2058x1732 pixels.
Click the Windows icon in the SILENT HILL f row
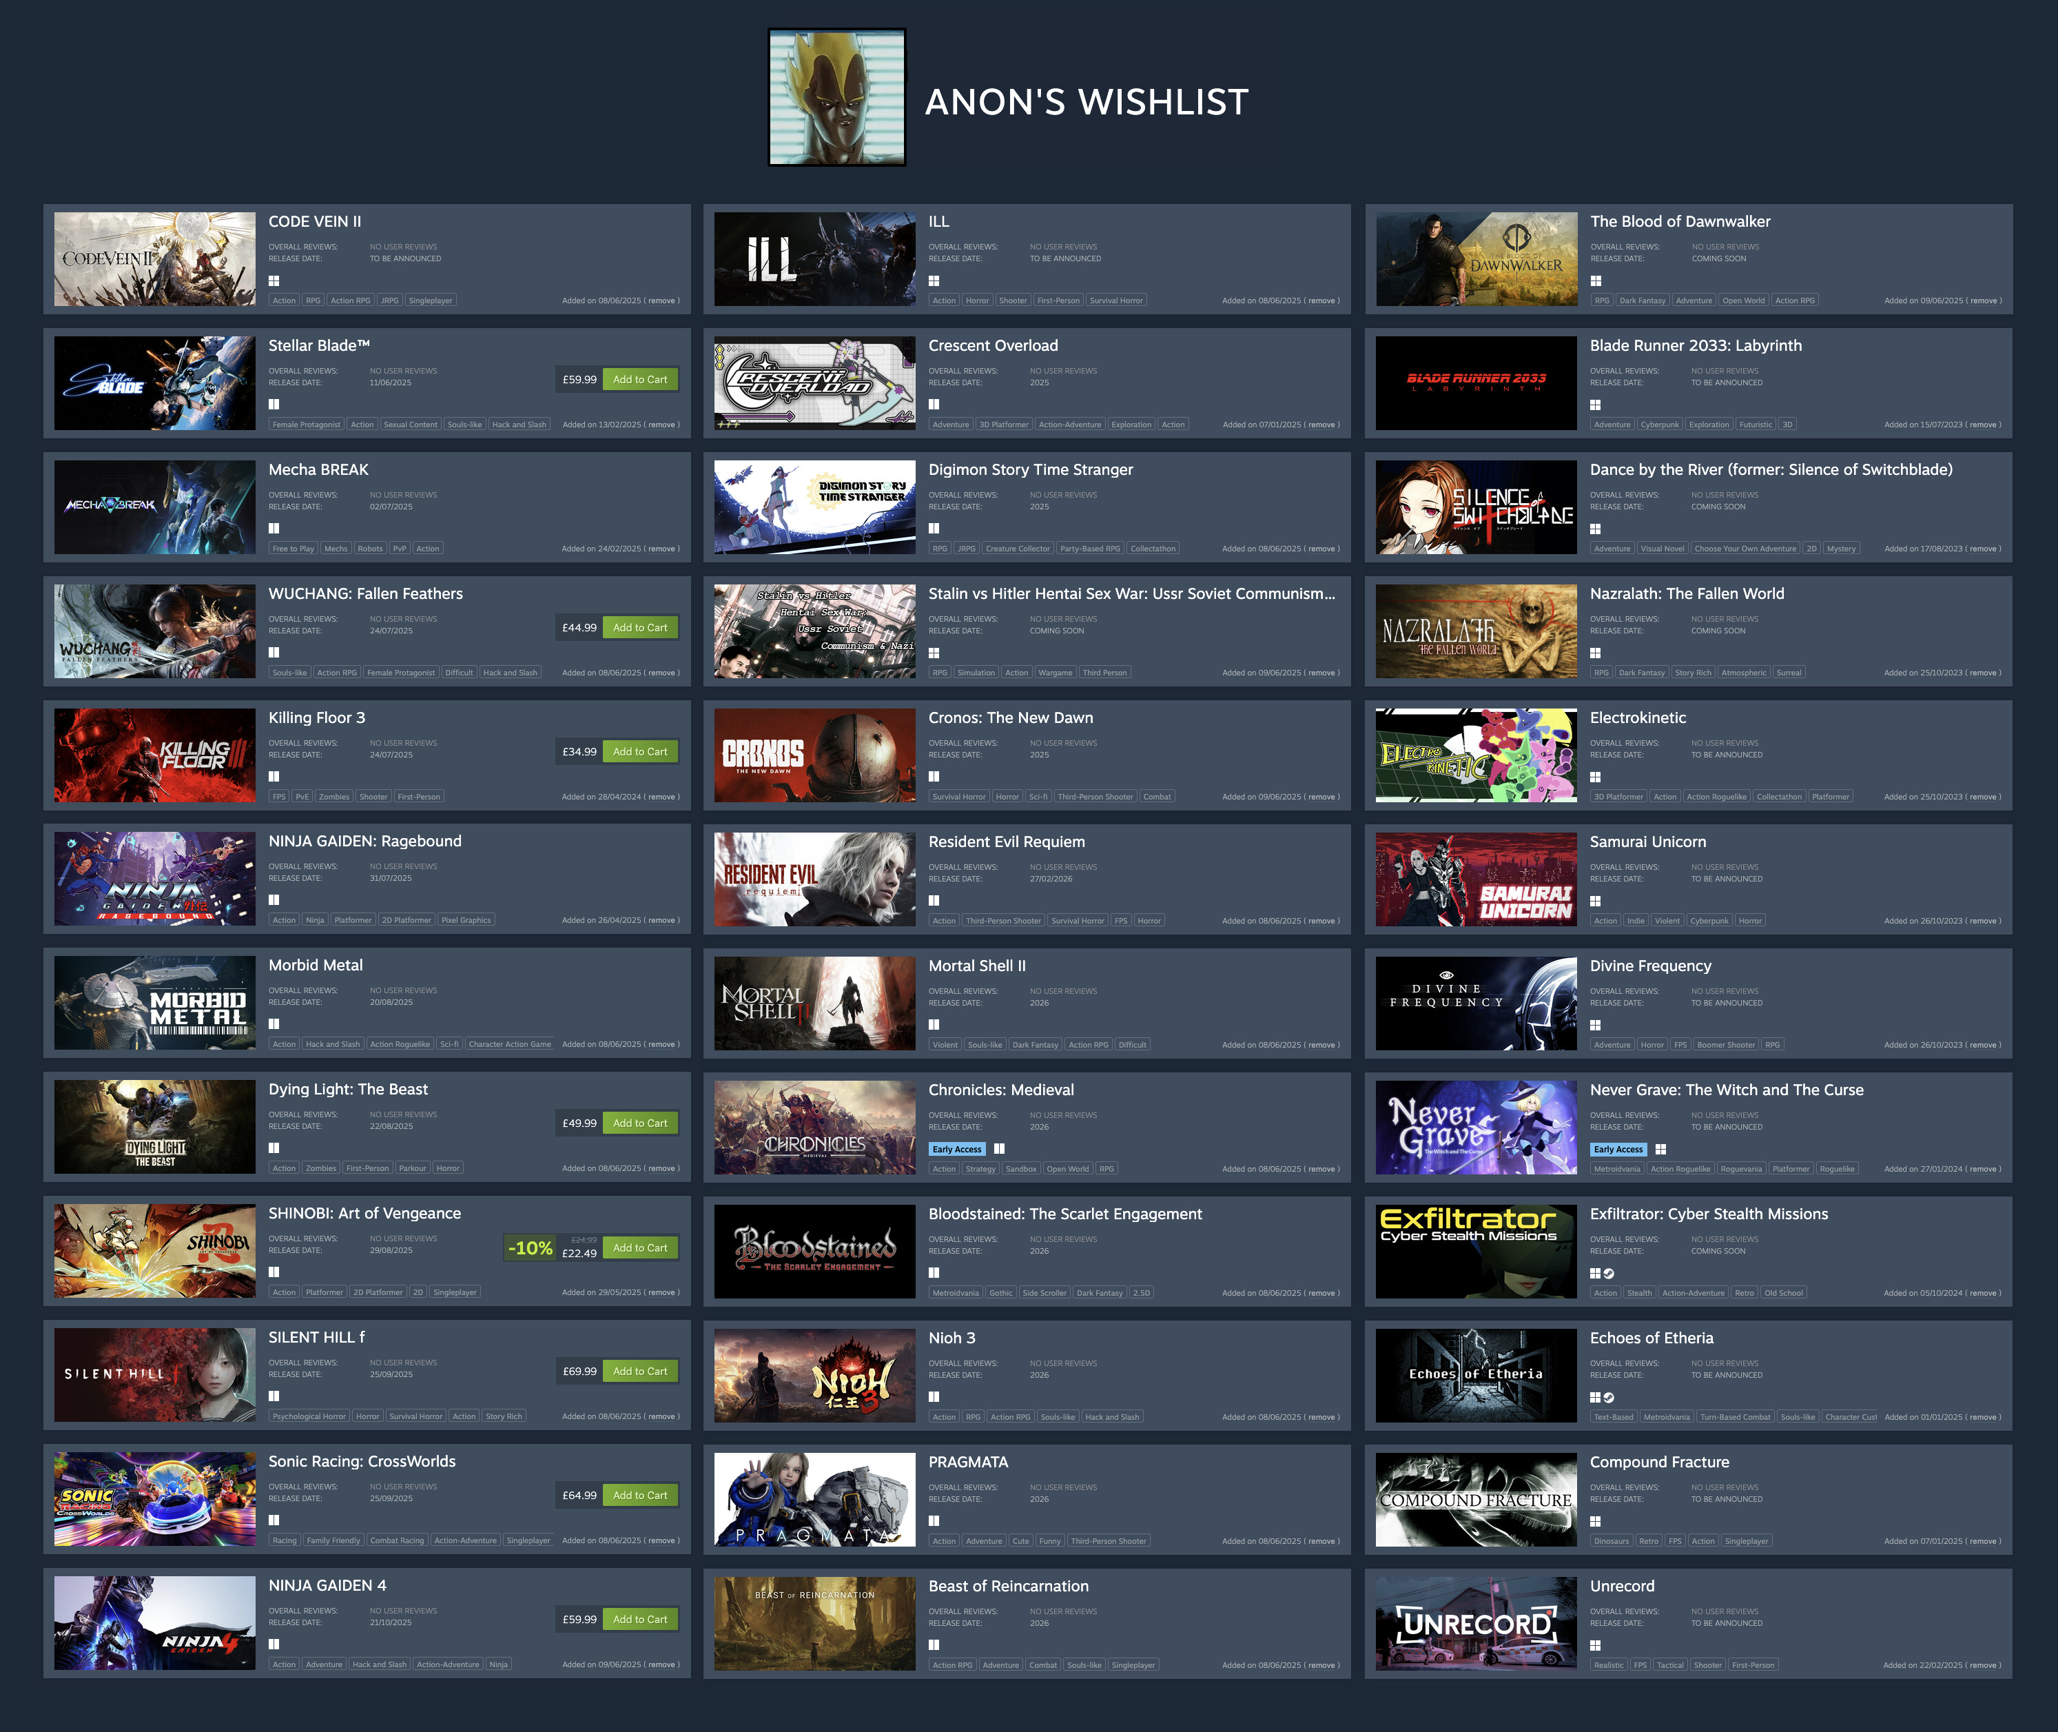click(274, 1396)
